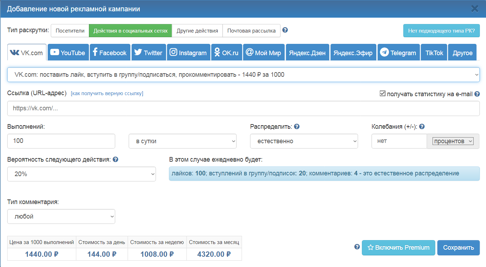486x267 pixels.
Task: Close the new campaign dialog
Action: 475,9
